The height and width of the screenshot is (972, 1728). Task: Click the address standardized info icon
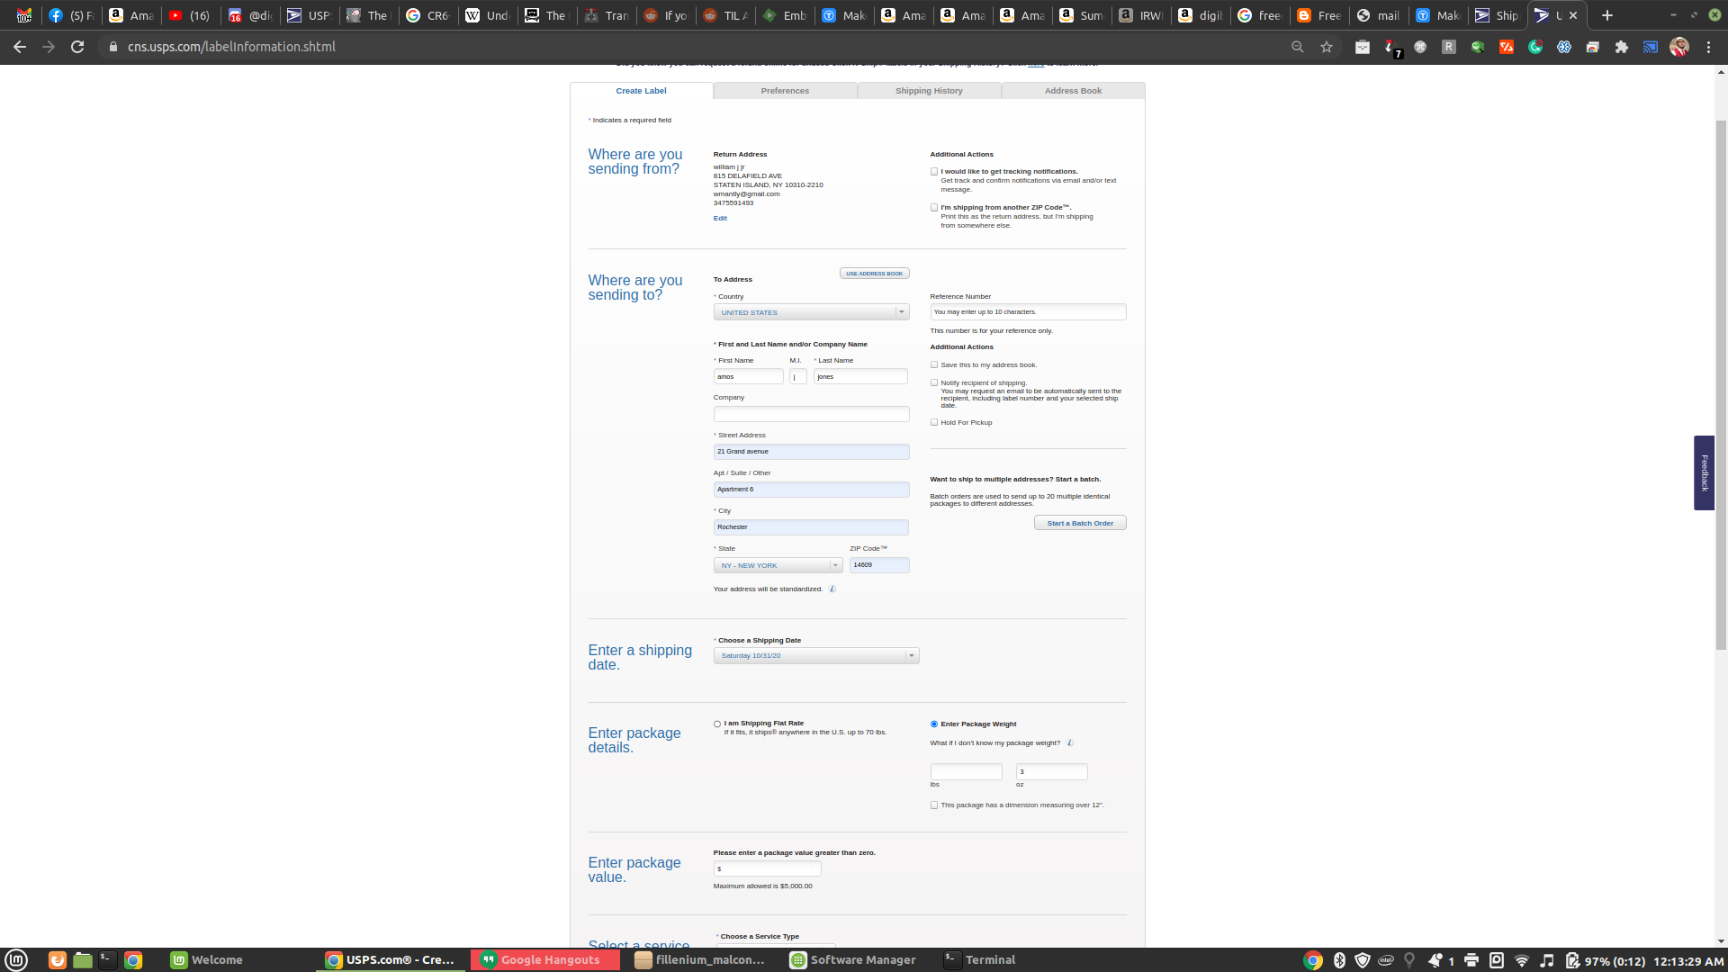(x=832, y=589)
